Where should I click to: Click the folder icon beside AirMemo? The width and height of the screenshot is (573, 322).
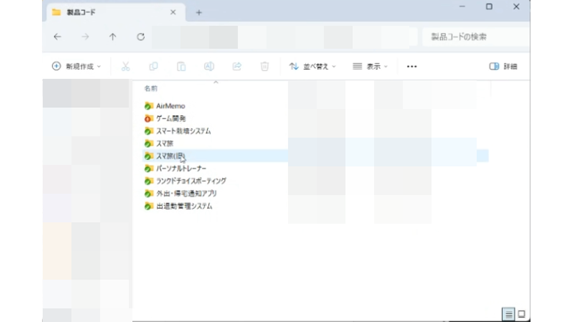pos(149,106)
